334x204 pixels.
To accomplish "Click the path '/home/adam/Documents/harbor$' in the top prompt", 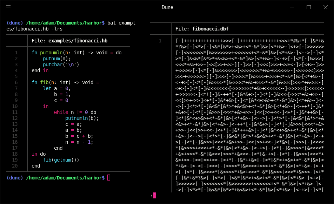I will (65, 23).
